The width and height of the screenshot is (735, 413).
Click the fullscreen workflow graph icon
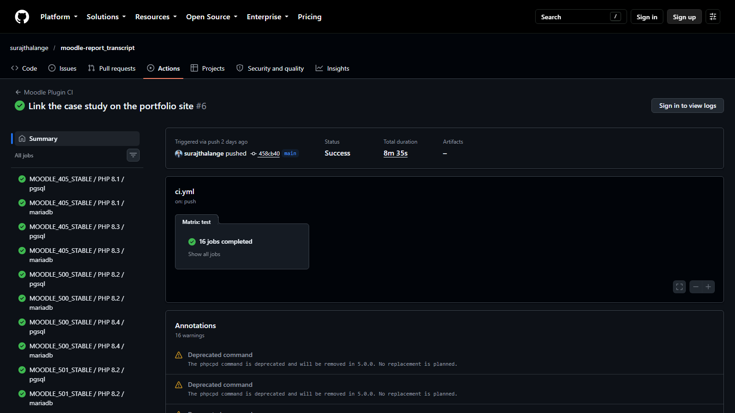point(679,287)
